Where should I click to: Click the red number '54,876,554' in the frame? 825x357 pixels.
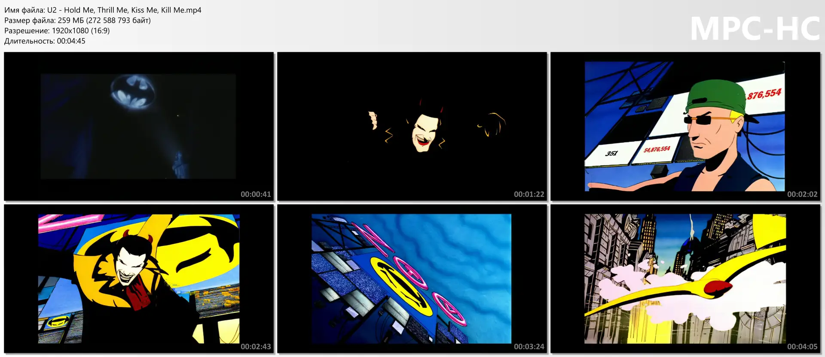[657, 149]
